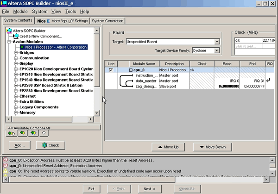Click the first filter icon under All Available Components
Image resolution: width=278 pixels, height=194 pixels.
tap(12, 133)
